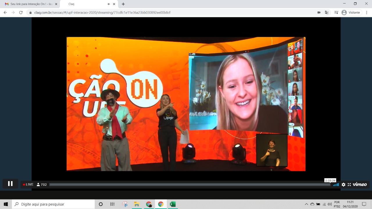
Task: Select the Claq browser tab
Action: point(87,4)
